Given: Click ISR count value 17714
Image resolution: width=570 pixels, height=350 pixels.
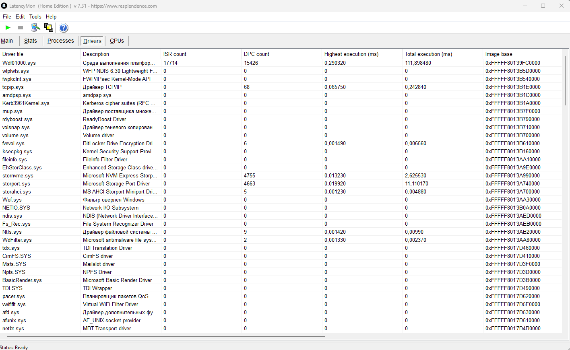Looking at the screenshot, I should 170,63.
